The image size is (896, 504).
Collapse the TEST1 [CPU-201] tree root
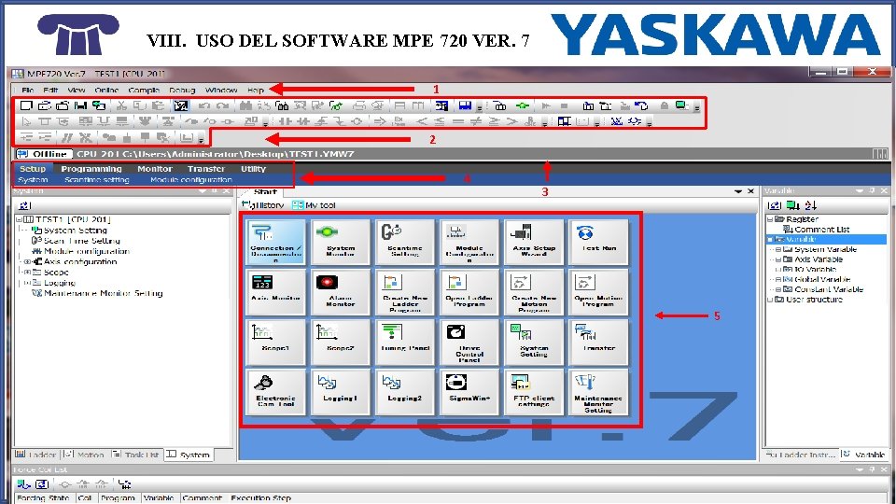click(19, 219)
